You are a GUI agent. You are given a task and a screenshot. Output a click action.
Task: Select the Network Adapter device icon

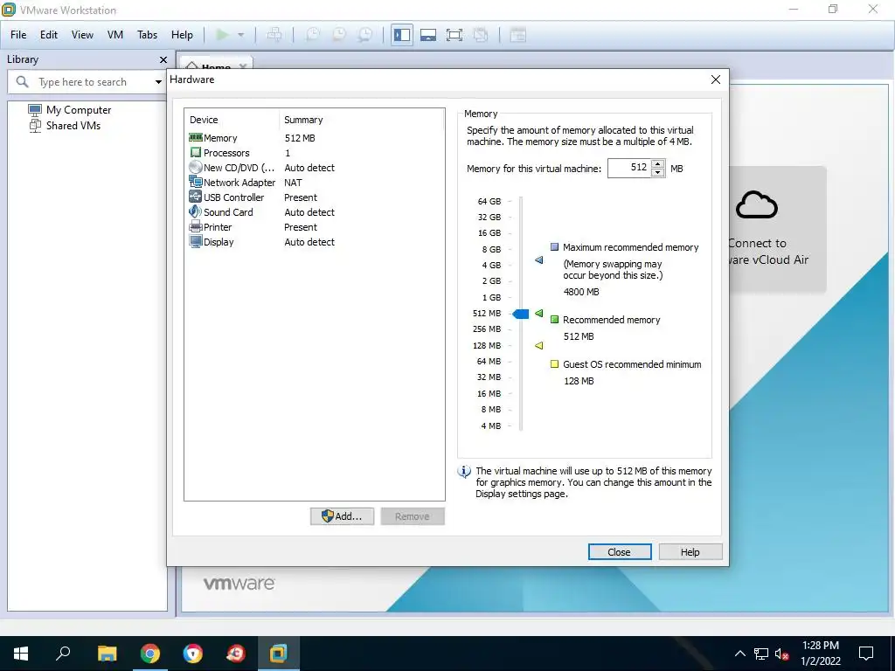click(x=196, y=182)
